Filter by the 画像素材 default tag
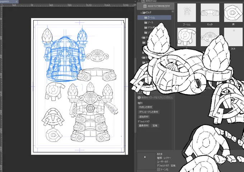This screenshot has width=244, height=172. point(144,126)
